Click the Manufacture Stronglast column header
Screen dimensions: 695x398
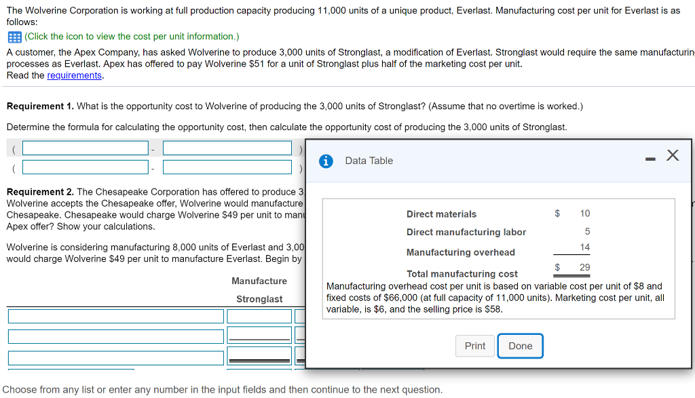[259, 290]
